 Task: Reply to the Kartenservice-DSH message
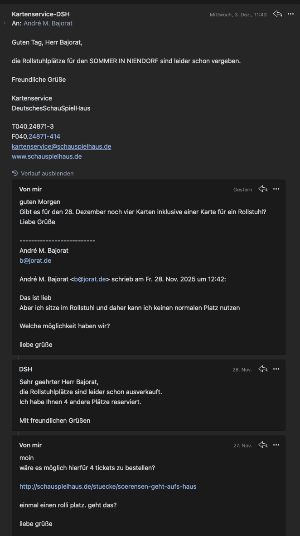(277, 14)
